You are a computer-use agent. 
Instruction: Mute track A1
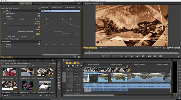point(77,84)
